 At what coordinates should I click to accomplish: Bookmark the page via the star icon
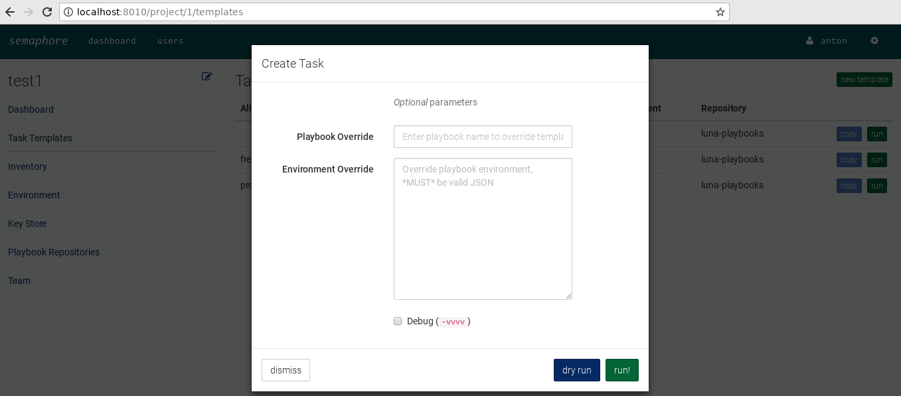[x=720, y=11]
